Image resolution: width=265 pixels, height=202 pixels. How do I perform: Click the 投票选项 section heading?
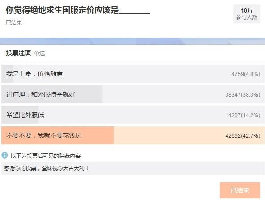[18, 53]
